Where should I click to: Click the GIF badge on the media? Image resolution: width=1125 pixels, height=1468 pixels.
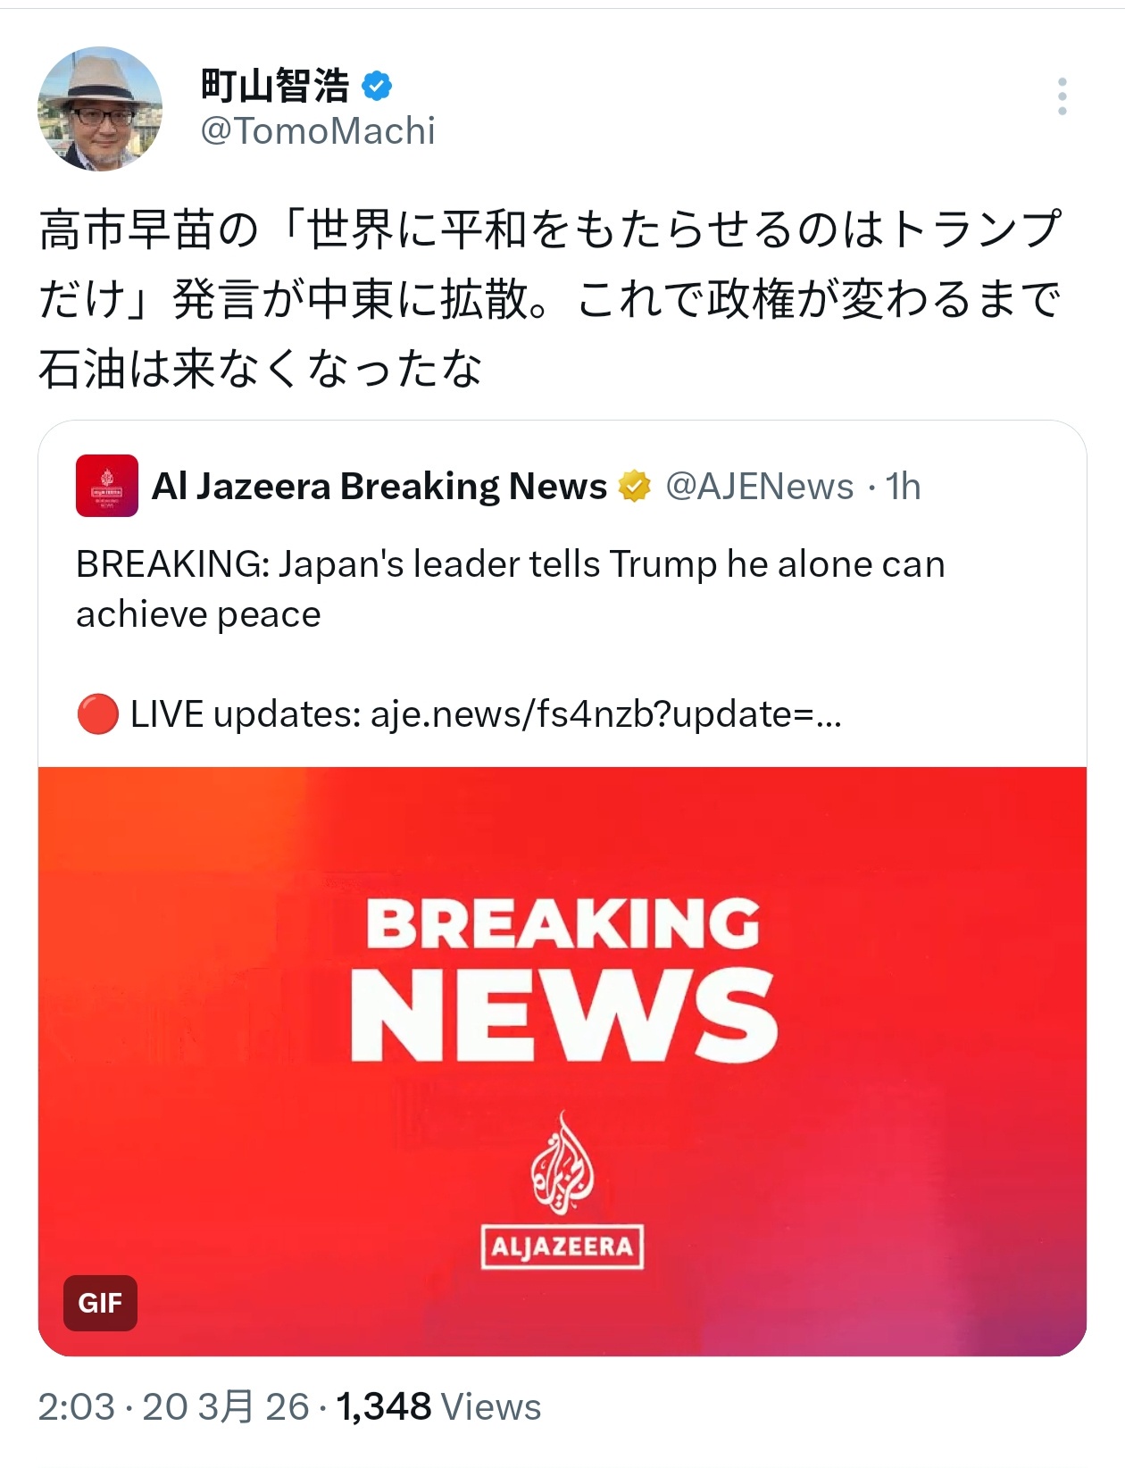click(100, 1304)
